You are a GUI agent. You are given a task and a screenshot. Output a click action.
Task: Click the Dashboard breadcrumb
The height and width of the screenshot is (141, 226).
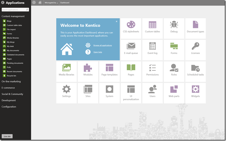[x=65, y=3]
